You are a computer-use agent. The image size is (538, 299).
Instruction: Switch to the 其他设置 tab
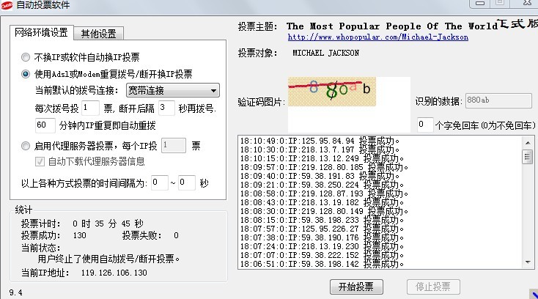(x=101, y=33)
